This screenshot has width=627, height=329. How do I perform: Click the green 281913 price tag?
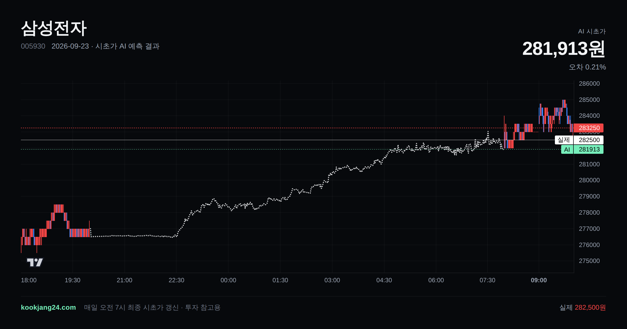pyautogui.click(x=588, y=149)
